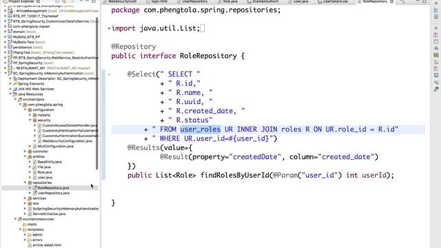This screenshot has height=248, width=441.
Task: Expand the mybatis package
Action: point(30,115)
